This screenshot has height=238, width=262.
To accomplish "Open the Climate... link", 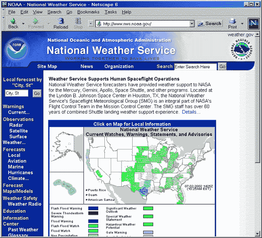I will (x=18, y=178).
